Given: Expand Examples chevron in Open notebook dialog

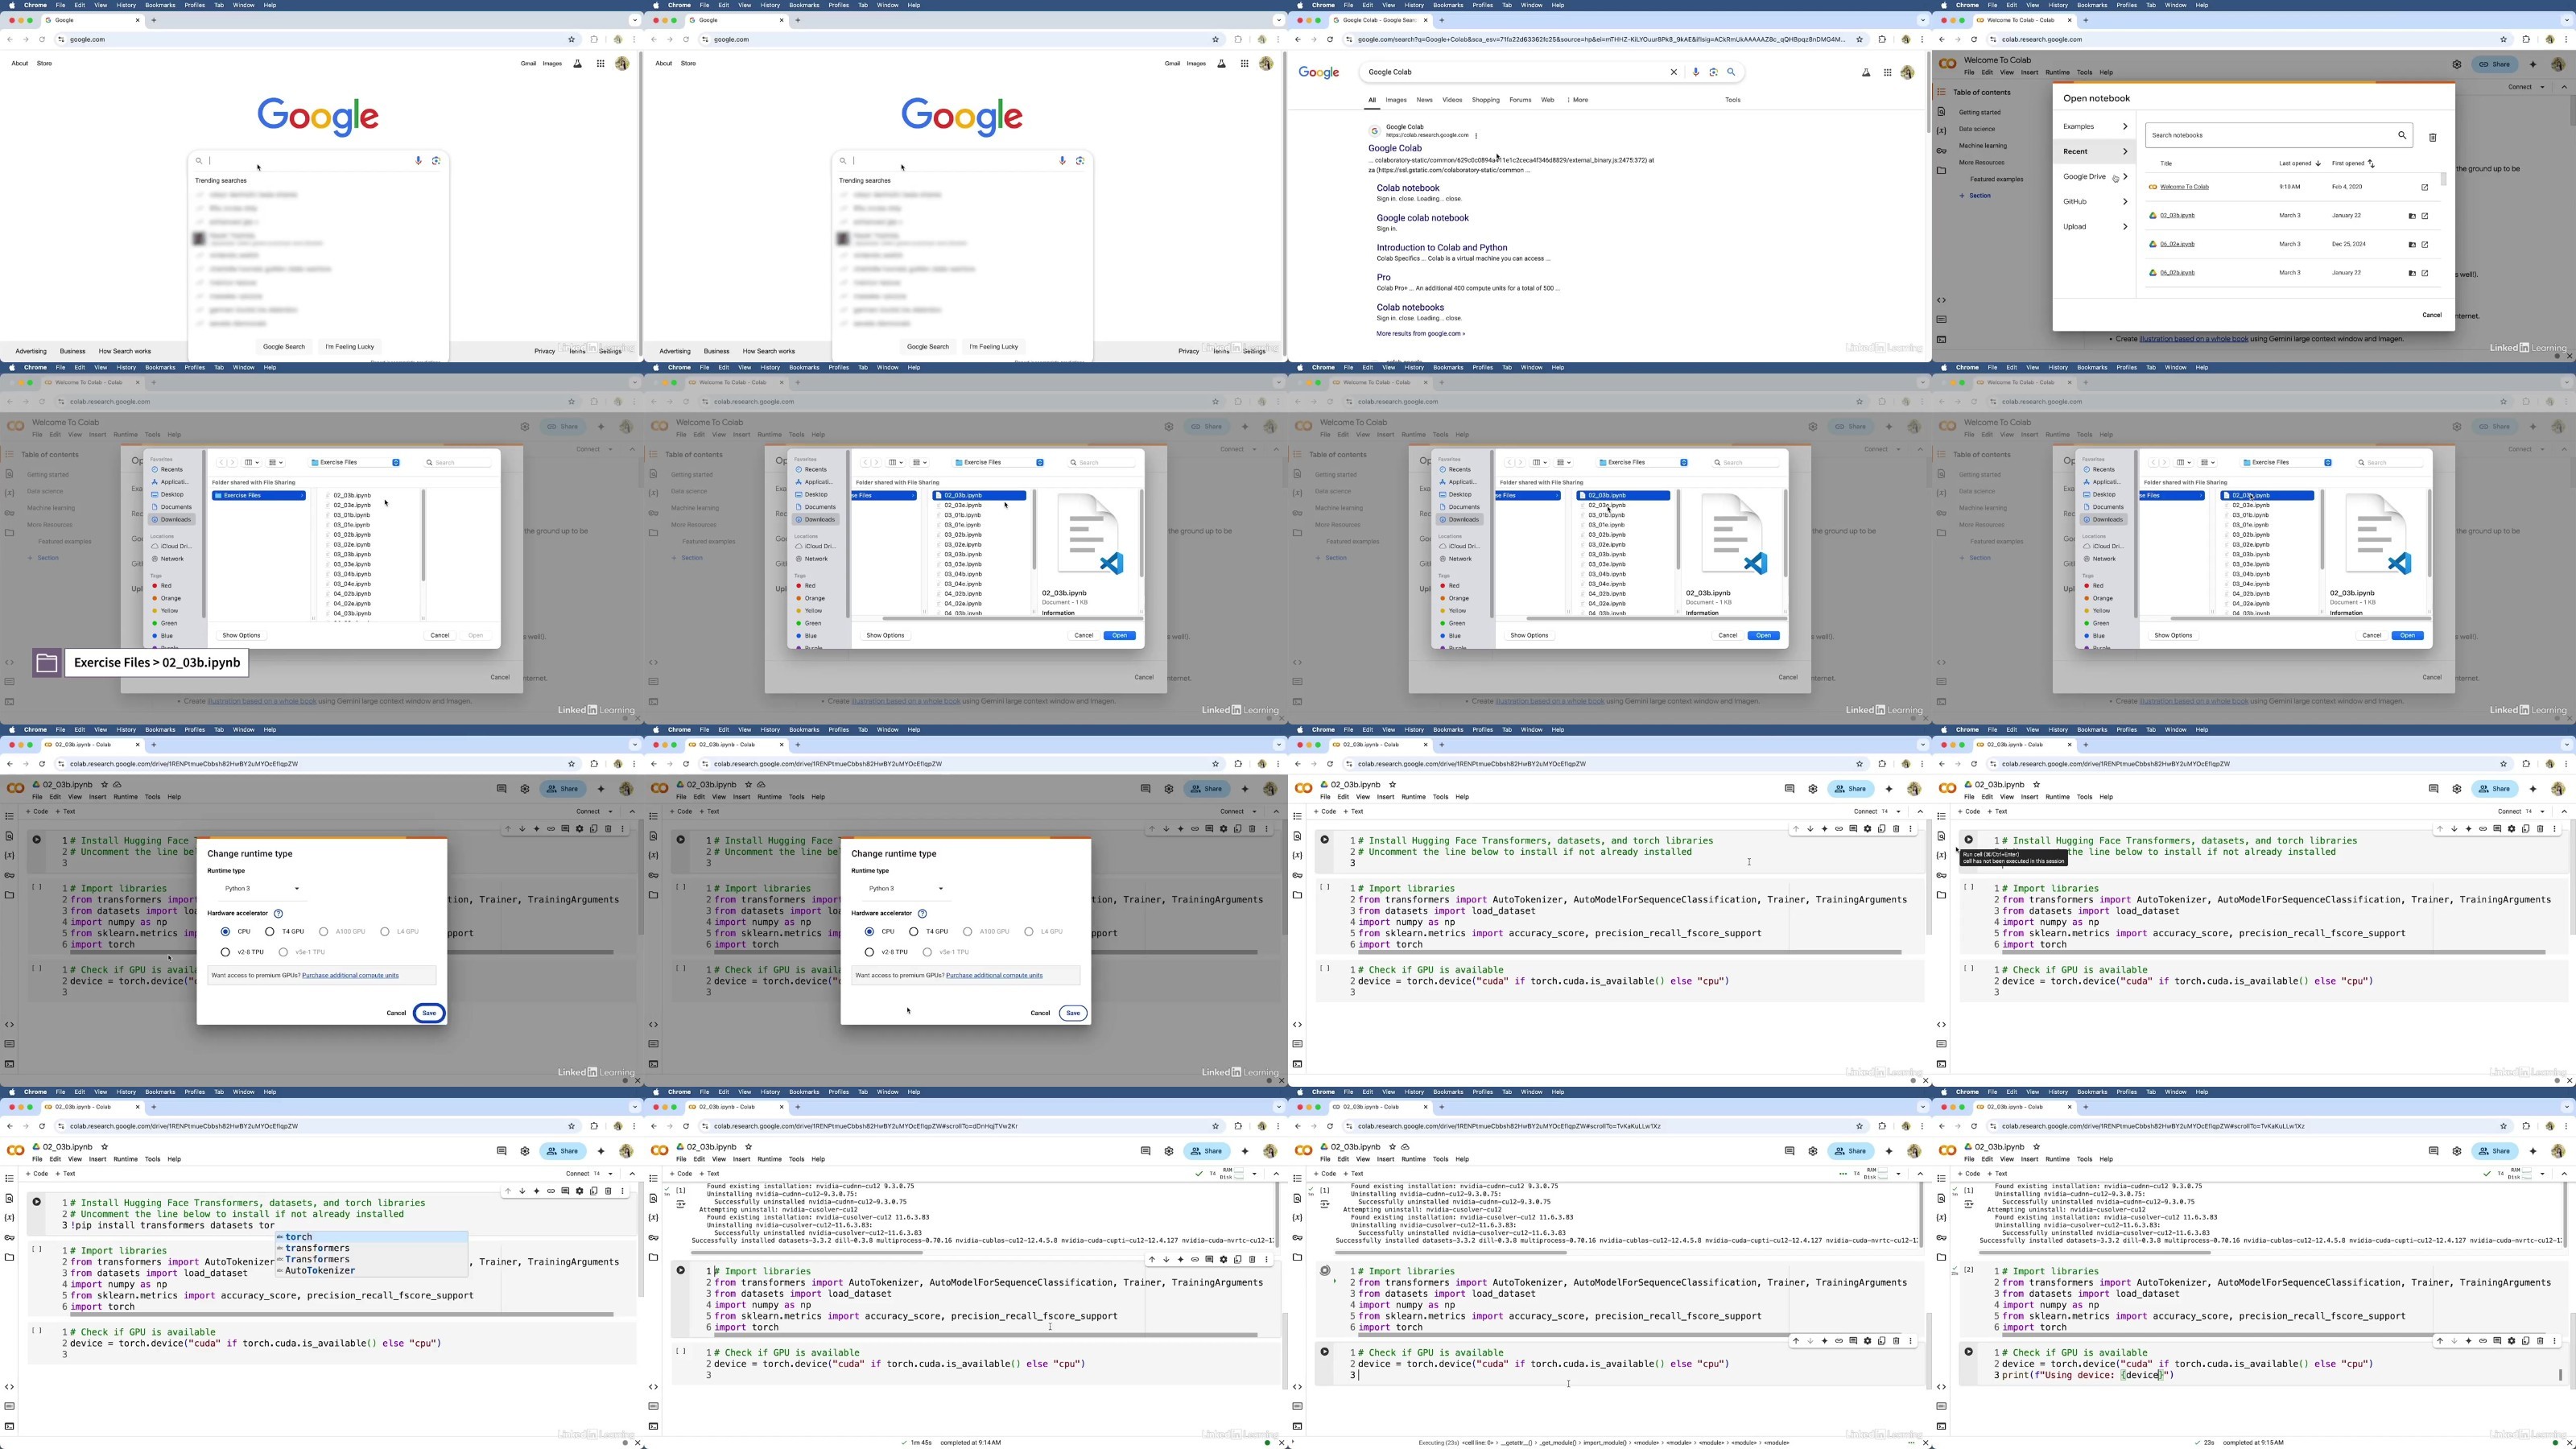Looking at the screenshot, I should 2125,126.
